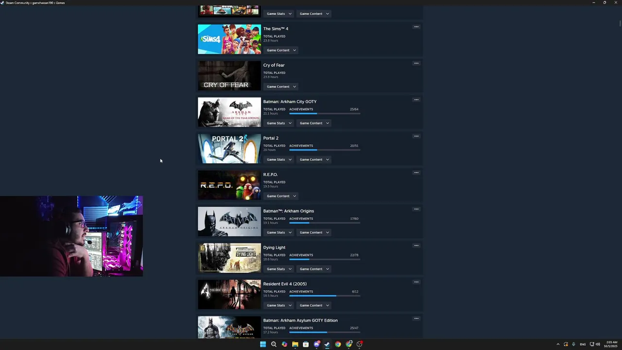Expand Game Content dropdown for Cry of Fear
This screenshot has height=350, width=622.
click(x=281, y=87)
